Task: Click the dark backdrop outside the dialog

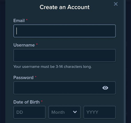Action: click(2, 61)
